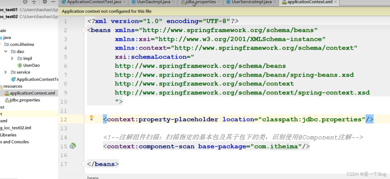The image size is (390, 179).
Task: Click the UserDao interface icon in tree
Action: click(x=20, y=65)
